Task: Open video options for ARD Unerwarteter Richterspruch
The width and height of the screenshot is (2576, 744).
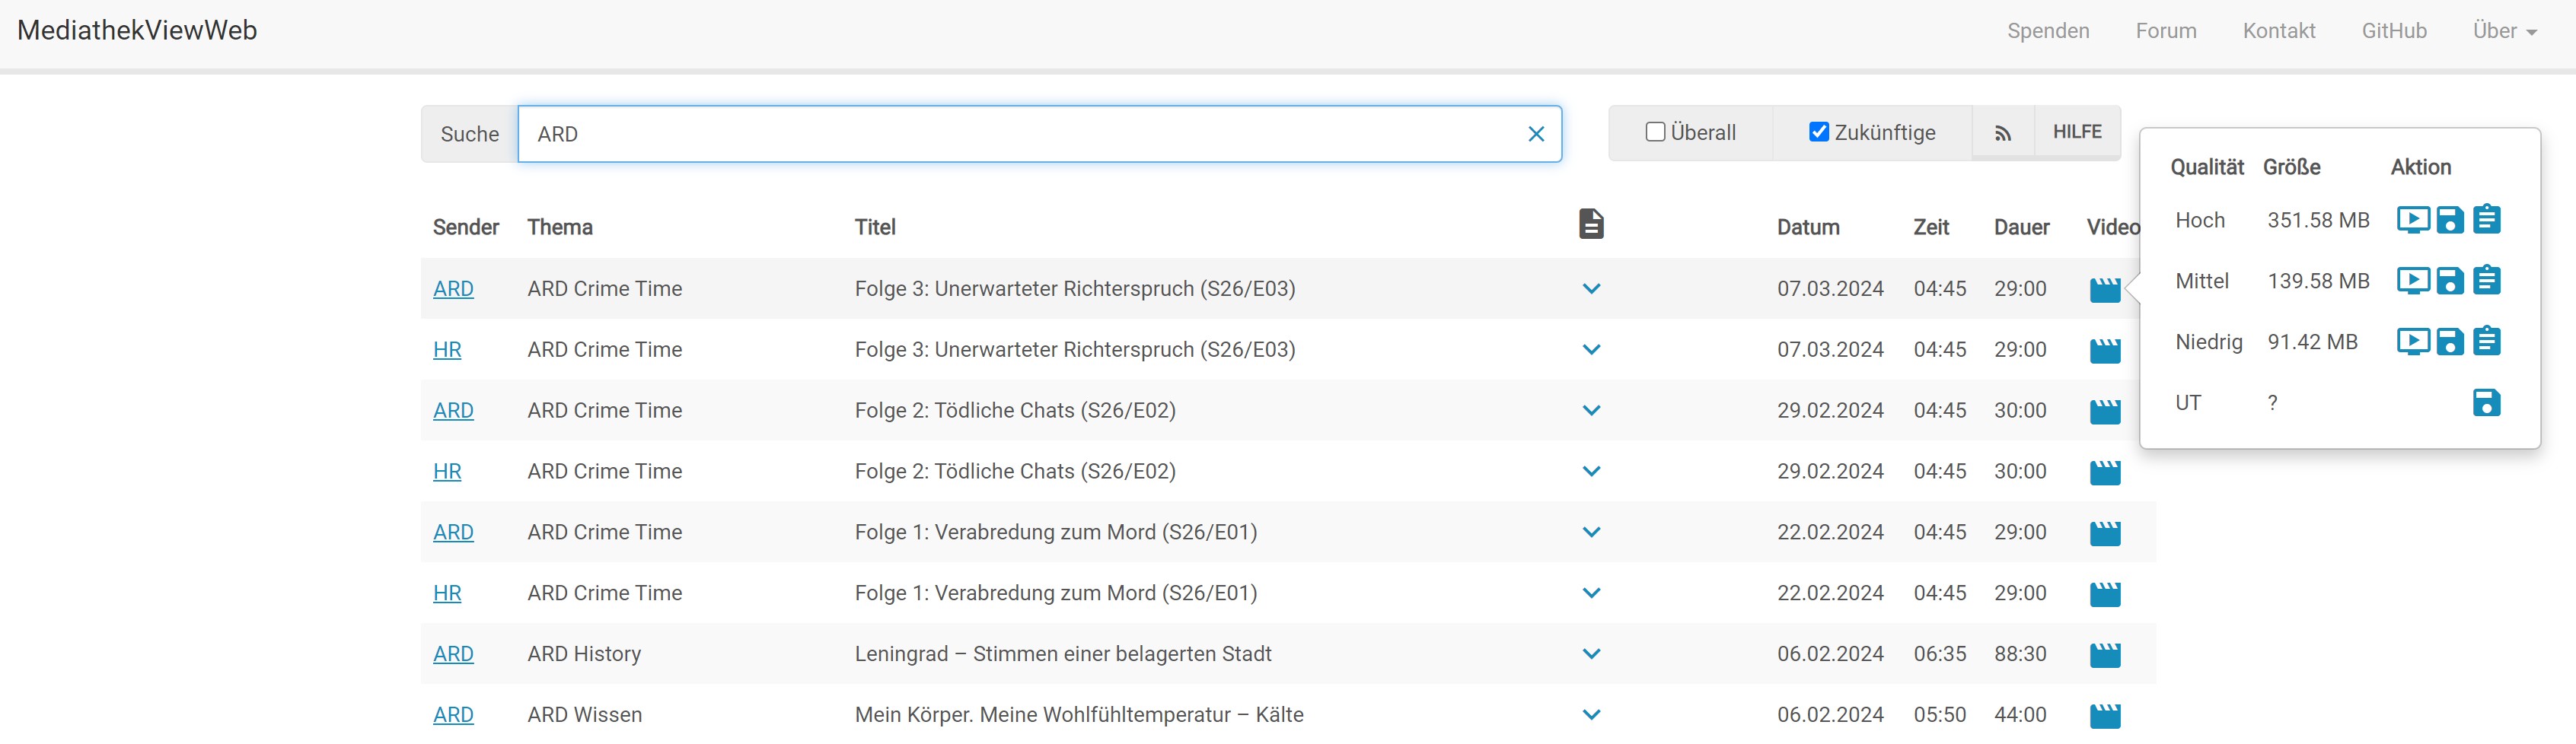Action: 2105,290
